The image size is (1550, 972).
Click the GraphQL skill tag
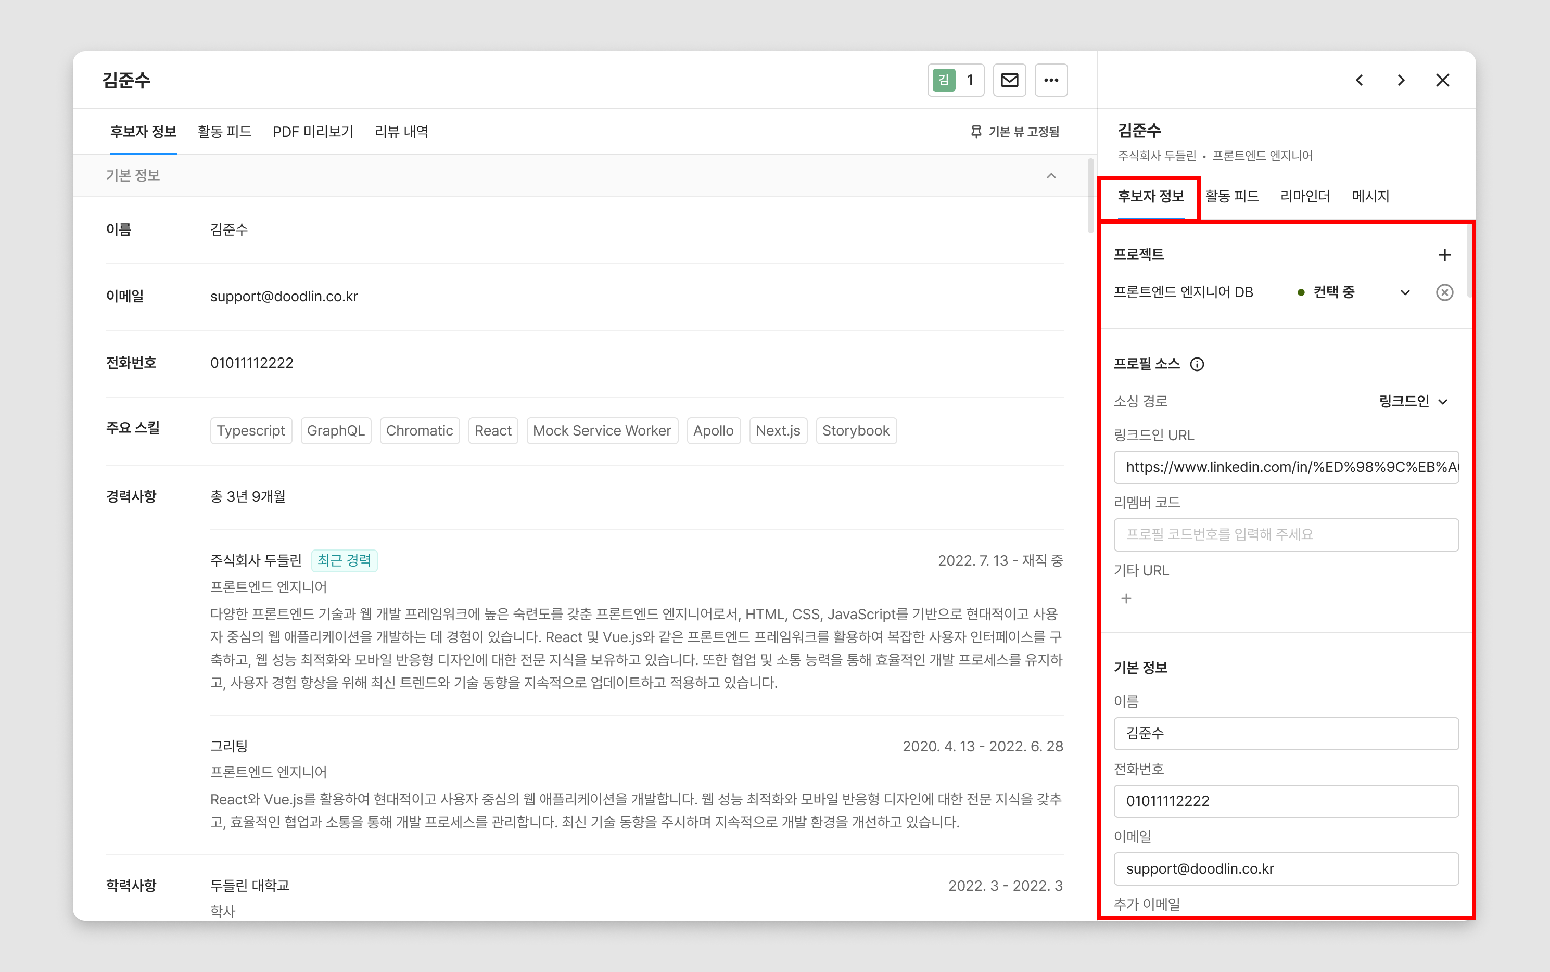[336, 431]
